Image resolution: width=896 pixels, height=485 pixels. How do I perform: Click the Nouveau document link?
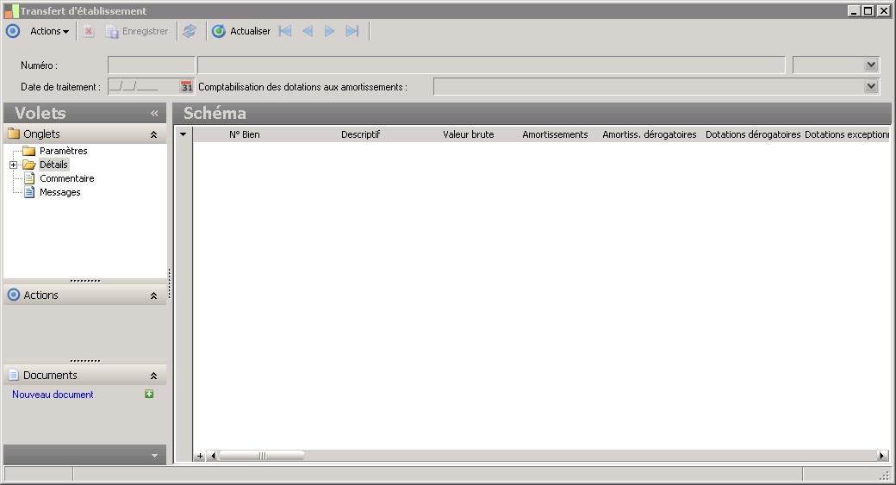(x=53, y=395)
